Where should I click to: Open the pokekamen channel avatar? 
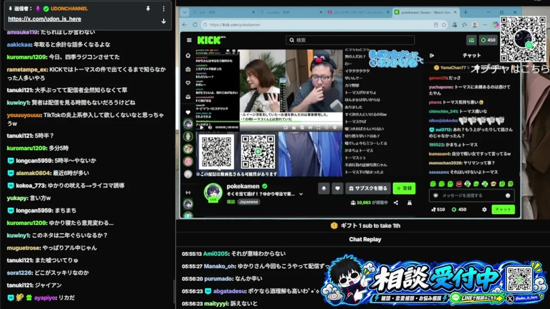coord(213,192)
